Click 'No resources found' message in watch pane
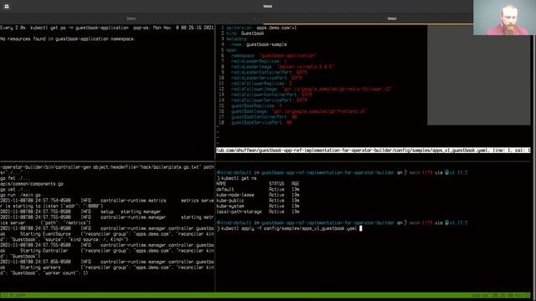Image resolution: width=536 pixels, height=301 pixels. pyautogui.click(x=68, y=39)
